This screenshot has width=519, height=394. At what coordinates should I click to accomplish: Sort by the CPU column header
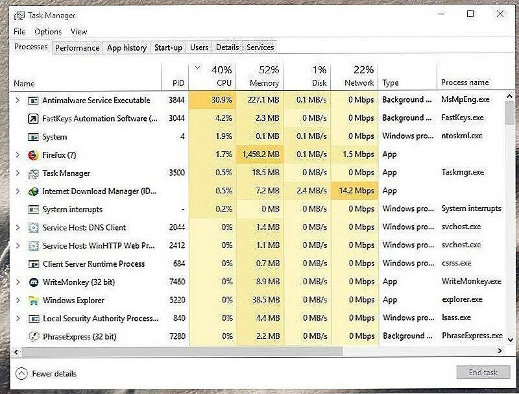[212, 76]
